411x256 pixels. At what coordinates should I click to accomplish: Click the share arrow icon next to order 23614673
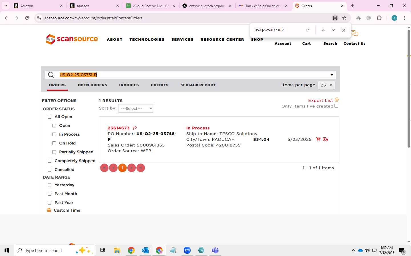click(x=135, y=128)
